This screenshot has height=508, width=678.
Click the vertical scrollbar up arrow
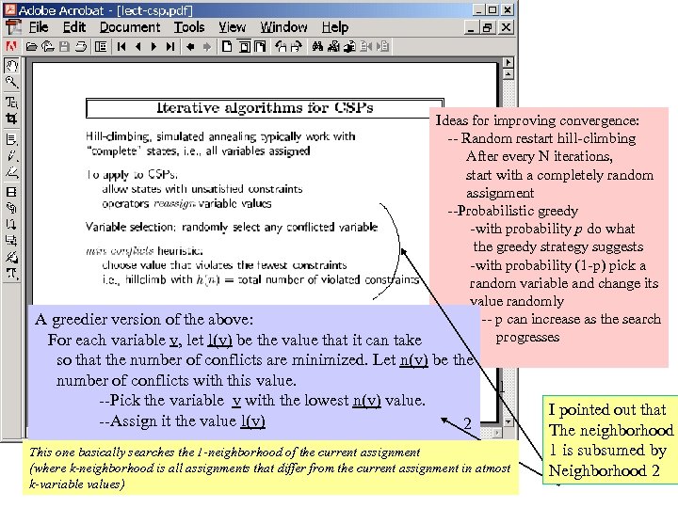click(508, 74)
